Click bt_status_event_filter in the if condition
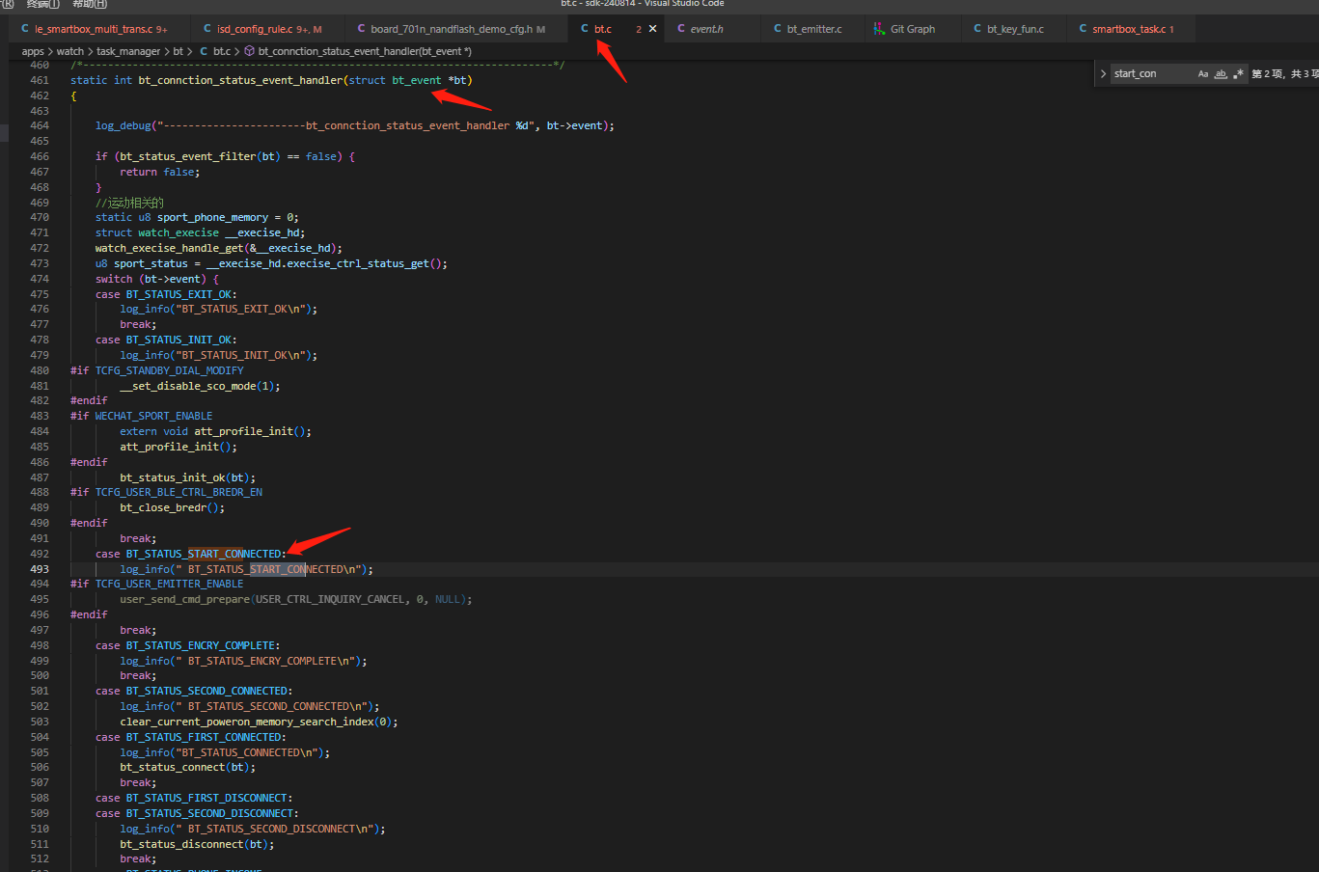This screenshot has height=872, width=1319. click(188, 156)
